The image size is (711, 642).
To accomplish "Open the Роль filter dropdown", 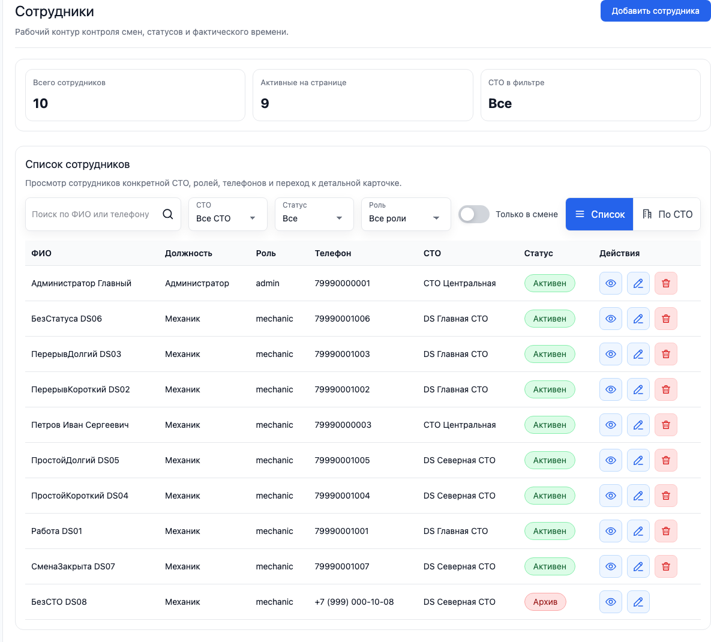I will coord(406,214).
